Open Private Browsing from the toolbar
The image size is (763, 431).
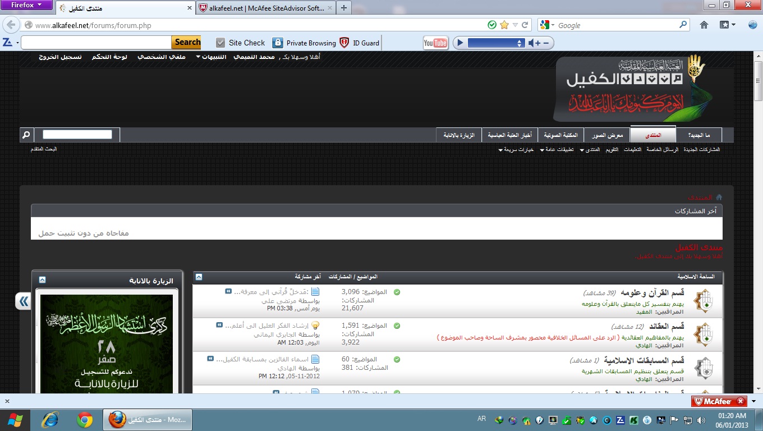point(304,43)
